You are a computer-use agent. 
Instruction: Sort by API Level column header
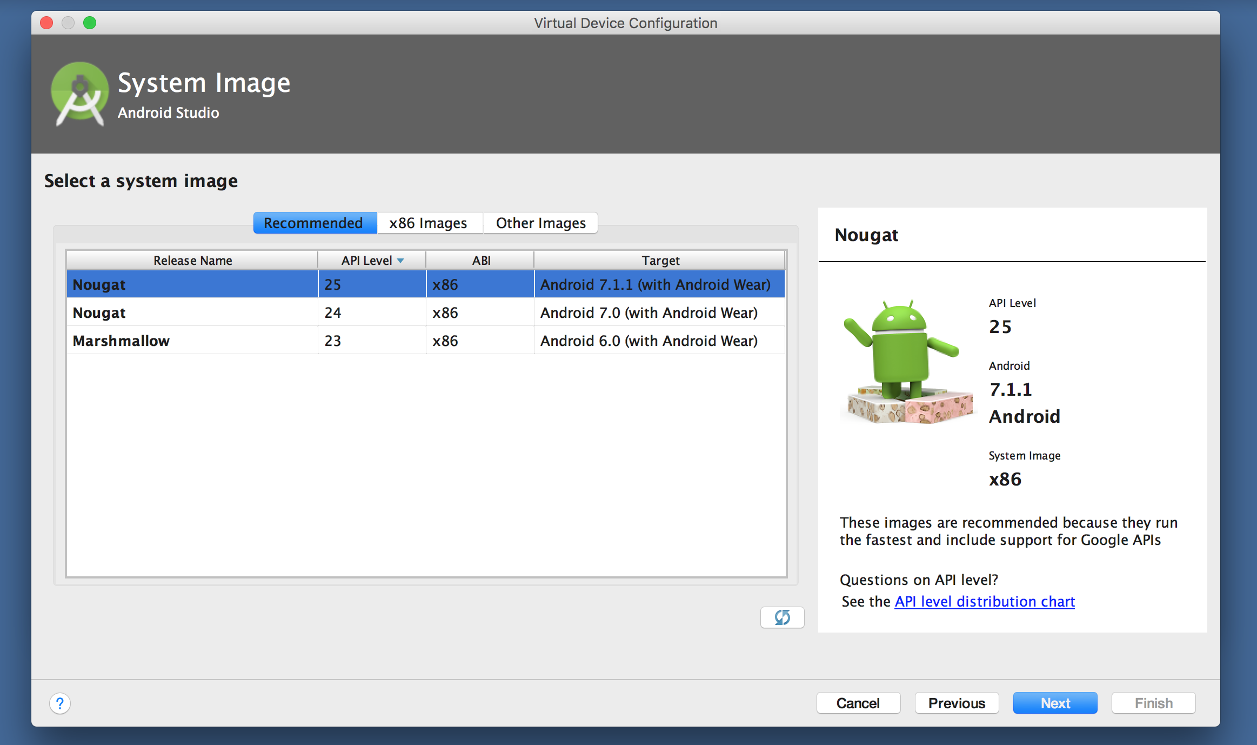point(372,261)
